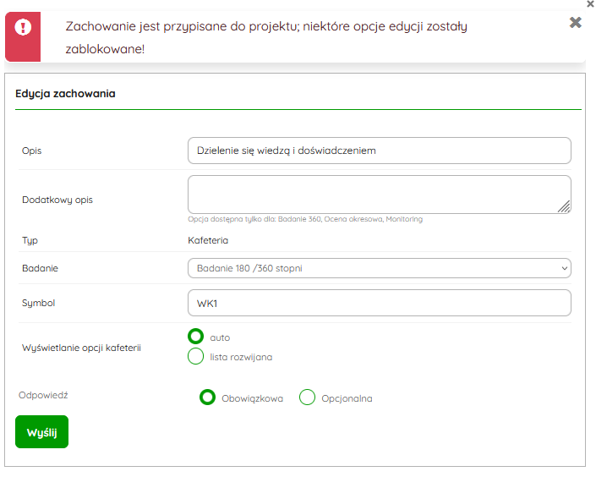This screenshot has width=596, height=477.
Task: Mark the answer as Opcjonalna
Action: pos(307,397)
